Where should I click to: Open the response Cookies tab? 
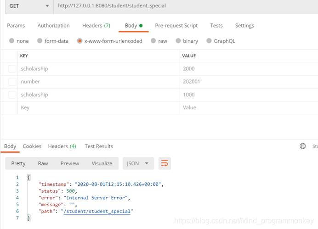(x=32, y=146)
